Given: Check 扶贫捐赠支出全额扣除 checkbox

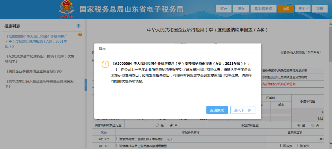Looking at the screenshot, I should 118,139.
